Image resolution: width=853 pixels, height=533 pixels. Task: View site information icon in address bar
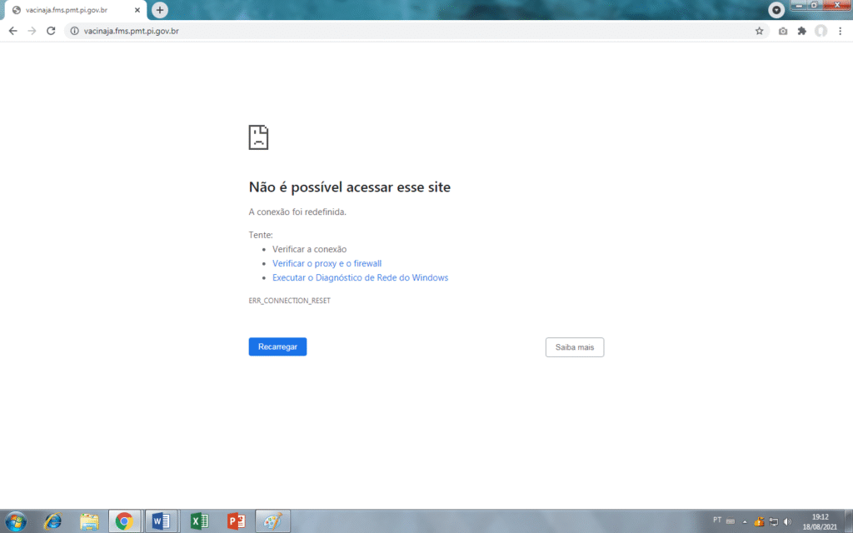[x=74, y=31]
